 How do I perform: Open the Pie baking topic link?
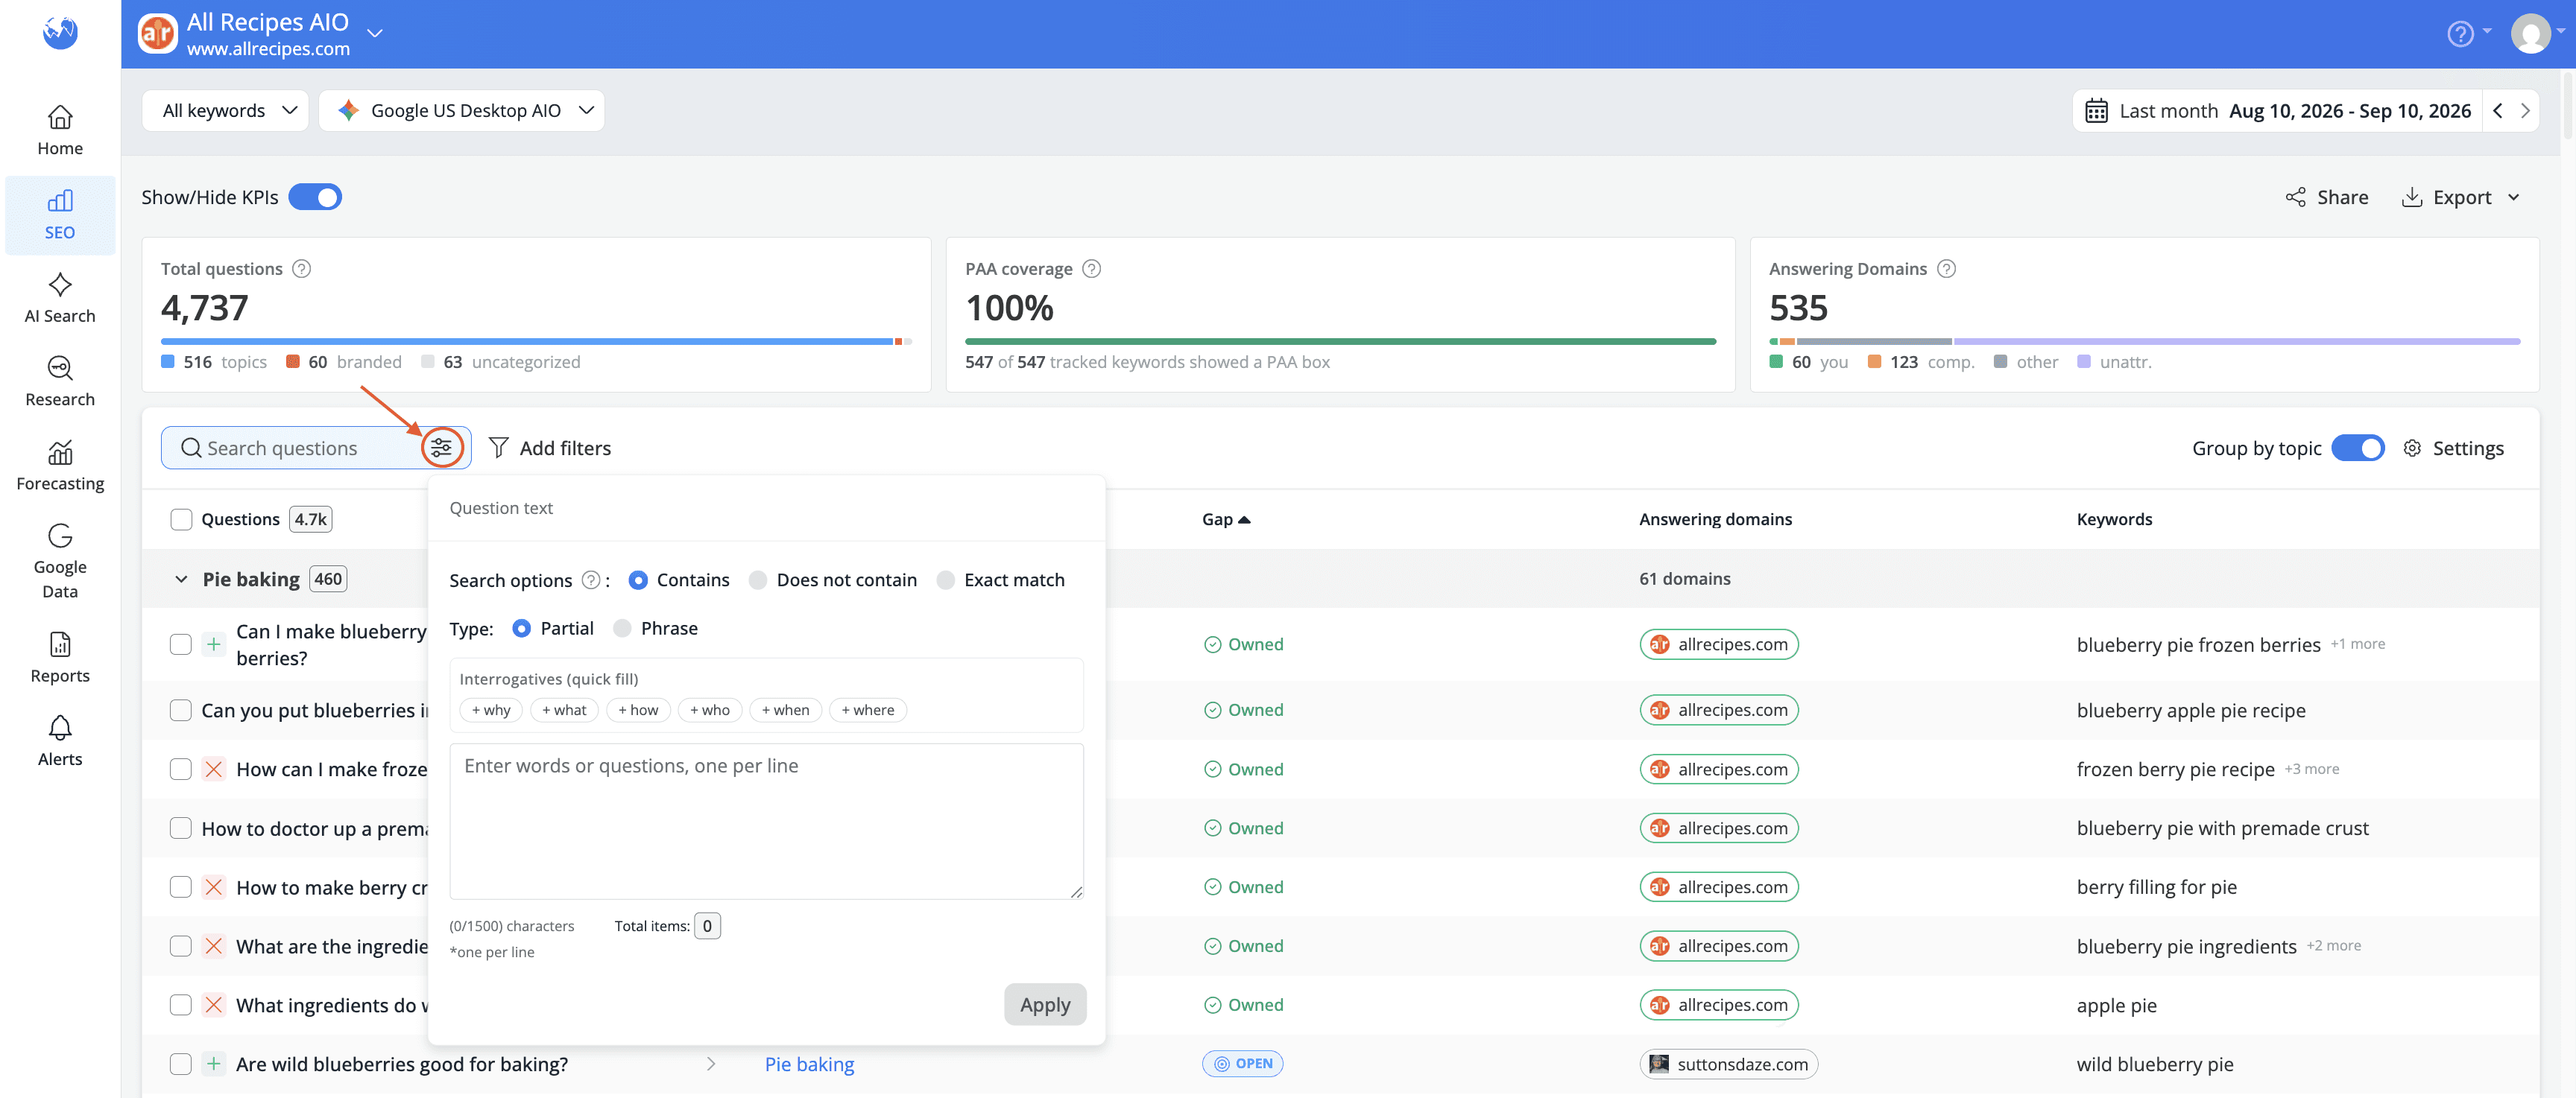(809, 1064)
